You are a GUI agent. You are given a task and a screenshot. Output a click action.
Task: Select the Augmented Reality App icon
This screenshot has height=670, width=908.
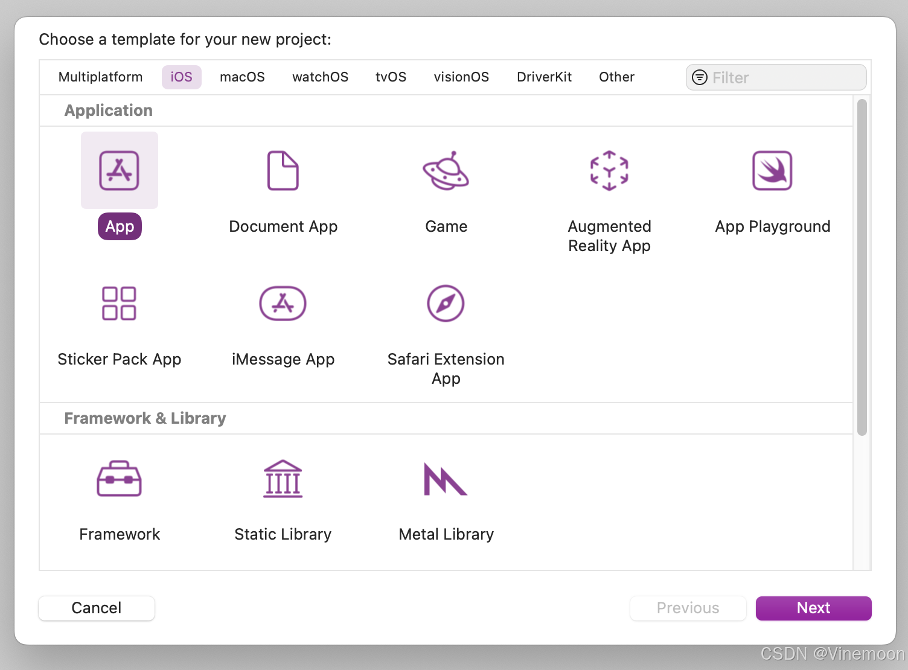[x=609, y=170]
